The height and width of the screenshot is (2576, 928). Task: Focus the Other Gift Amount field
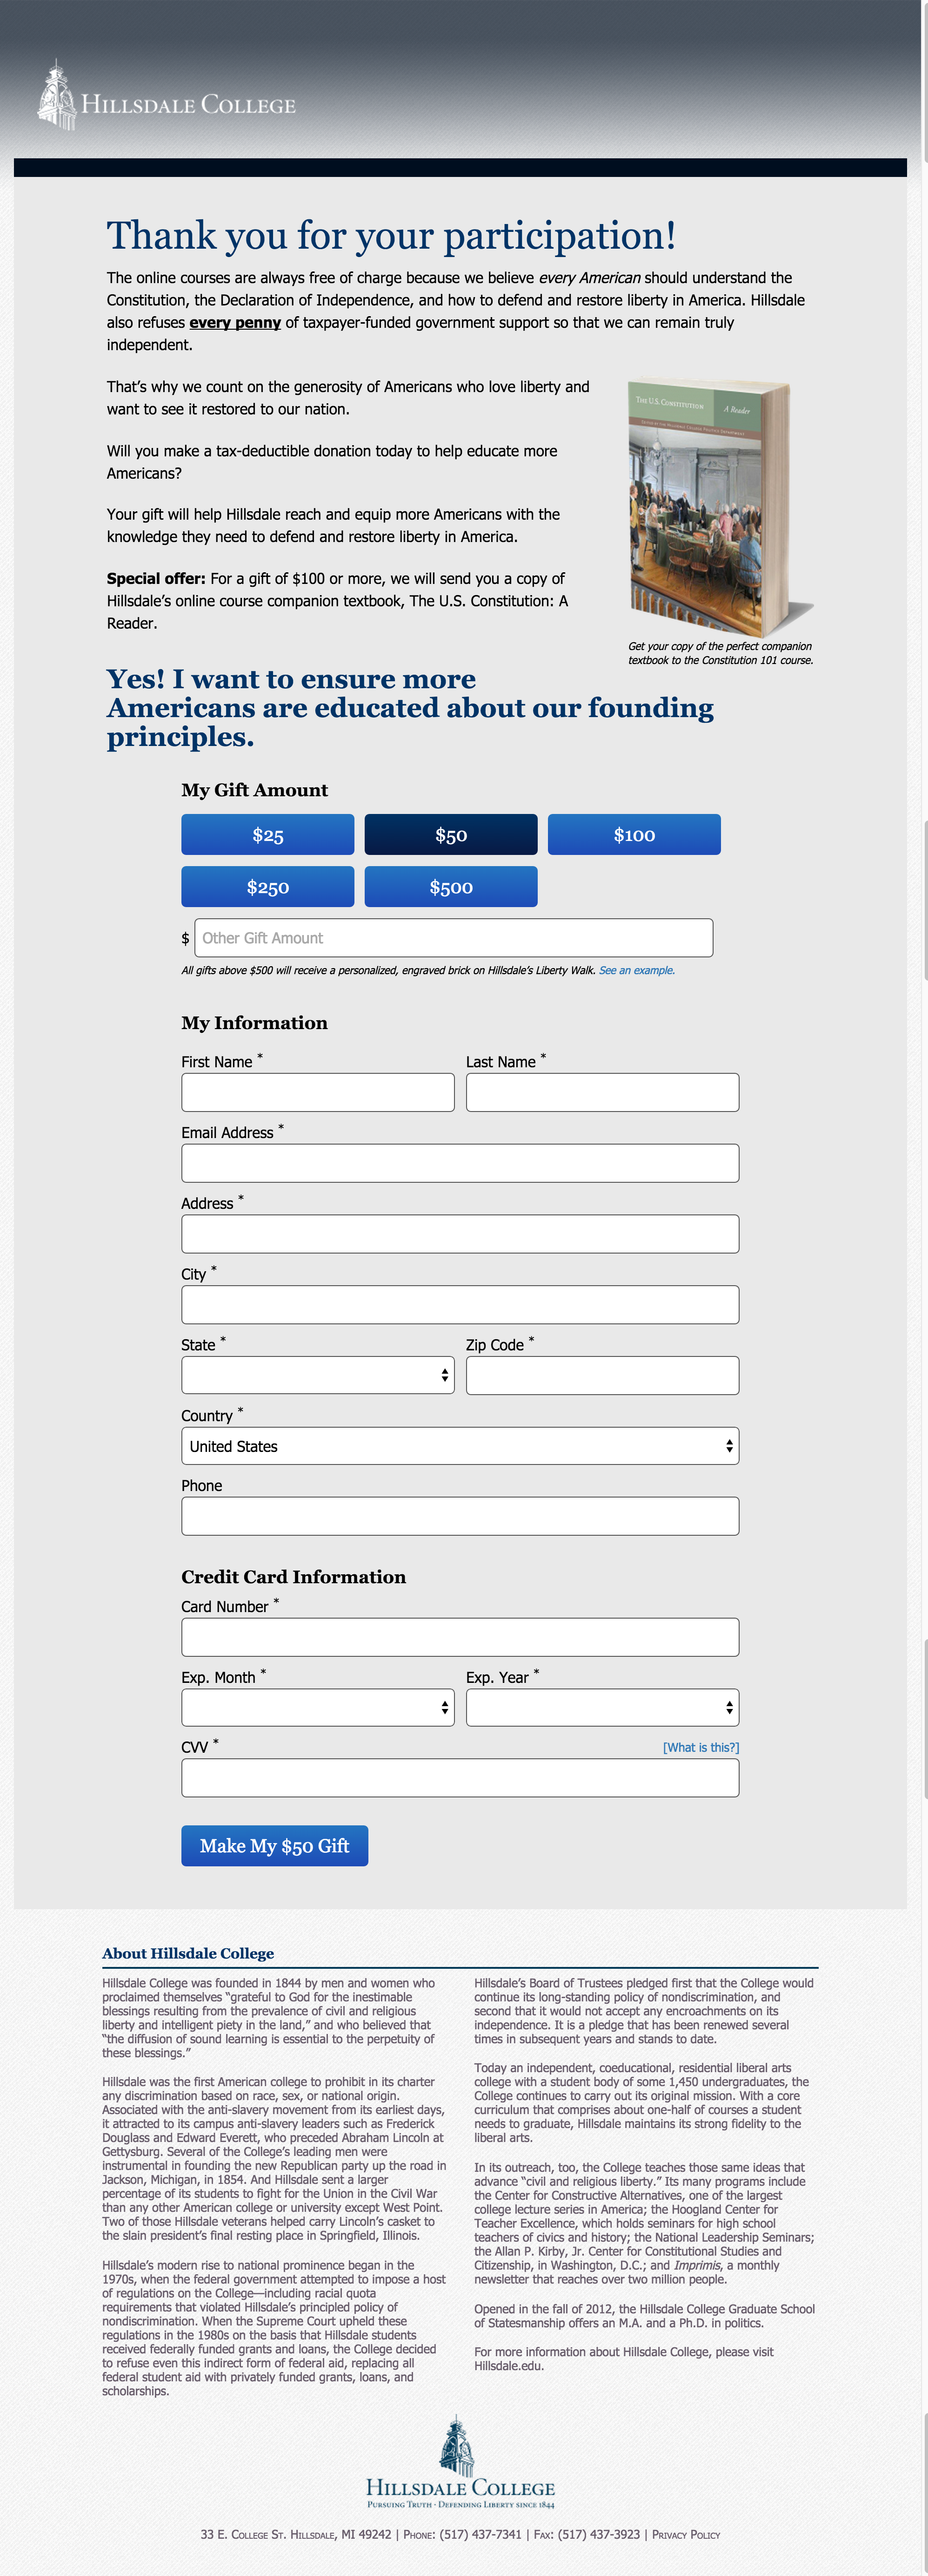coord(454,938)
